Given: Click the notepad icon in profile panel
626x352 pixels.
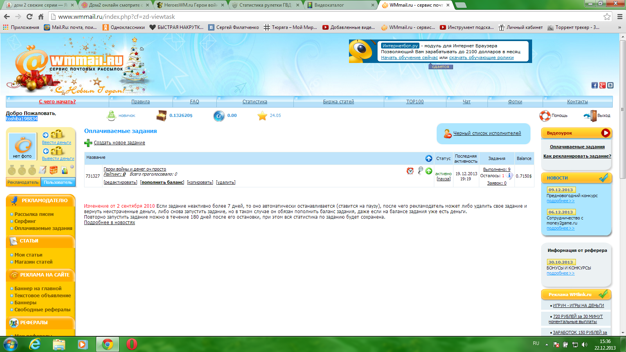Looking at the screenshot, I should click(43, 170).
